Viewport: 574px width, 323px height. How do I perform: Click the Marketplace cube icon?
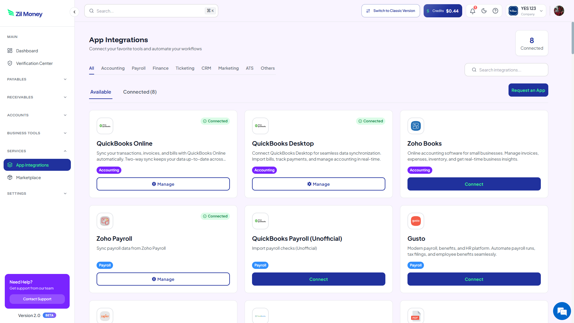(10, 177)
